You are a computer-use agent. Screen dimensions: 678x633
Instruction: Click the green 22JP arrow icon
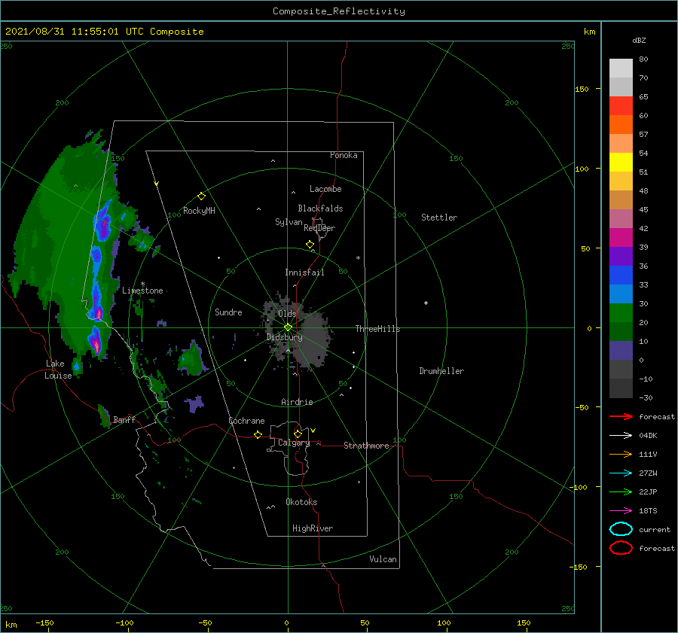621,491
